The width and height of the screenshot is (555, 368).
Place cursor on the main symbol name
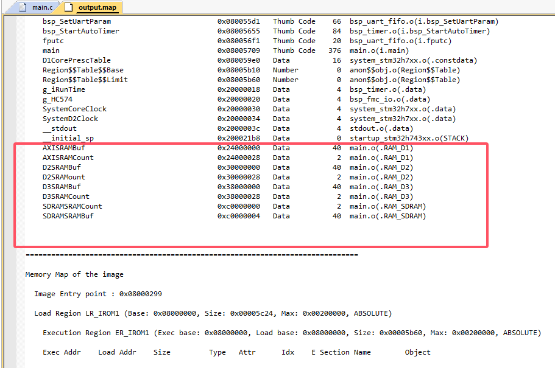pyautogui.click(x=51, y=50)
